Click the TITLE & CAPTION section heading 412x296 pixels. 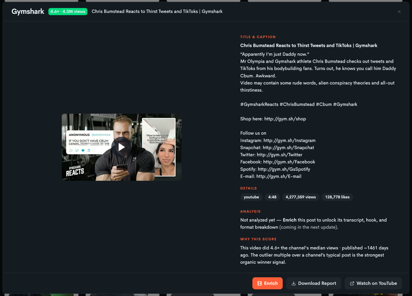[x=258, y=37]
